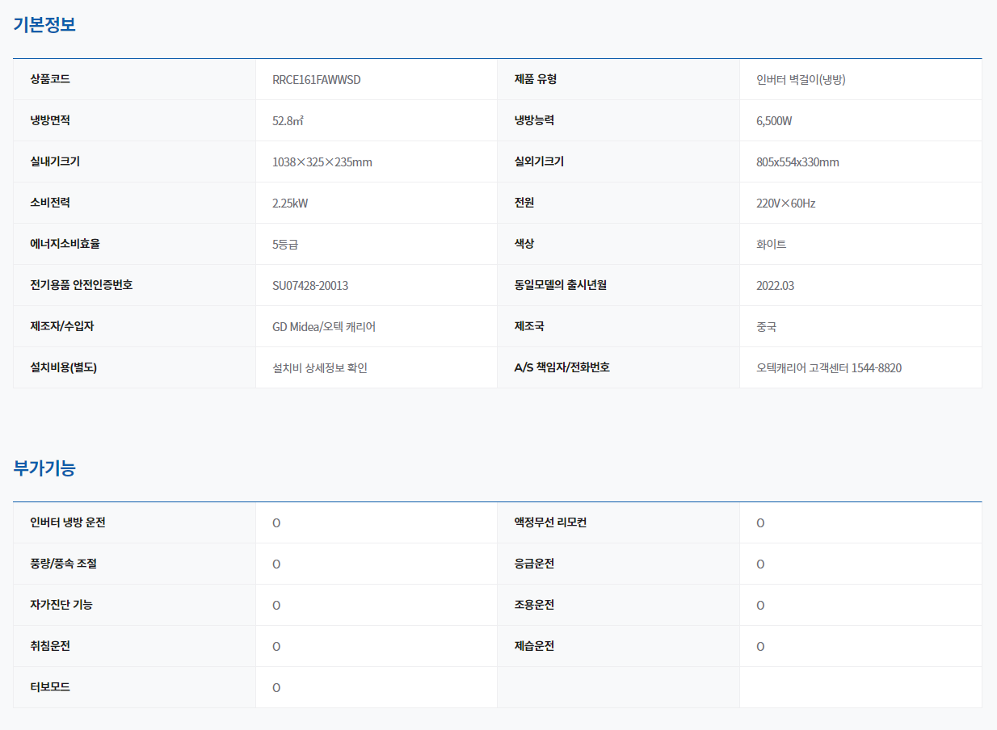Click the 자가진단 기능 feature label
The height and width of the screenshot is (730, 997).
click(61, 605)
